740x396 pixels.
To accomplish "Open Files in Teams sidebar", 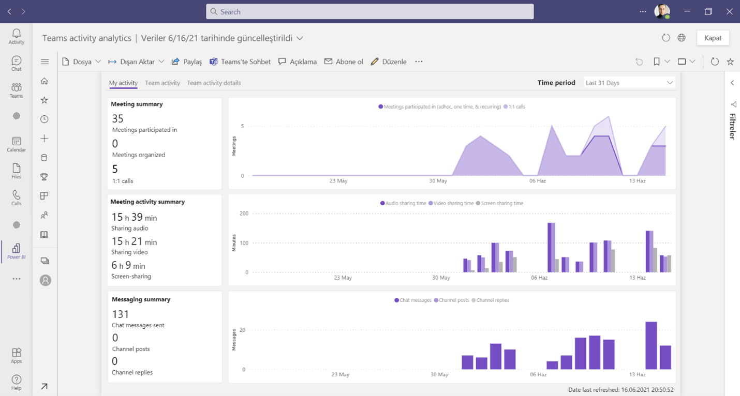I will click(x=17, y=171).
